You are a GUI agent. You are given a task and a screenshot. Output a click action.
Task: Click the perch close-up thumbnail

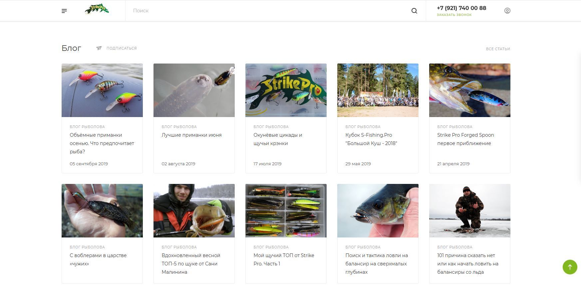pyautogui.click(x=378, y=211)
